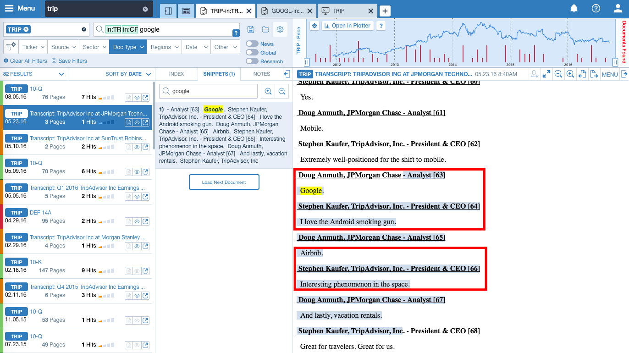
Task: Go to the previous document icon
Action: [582, 74]
